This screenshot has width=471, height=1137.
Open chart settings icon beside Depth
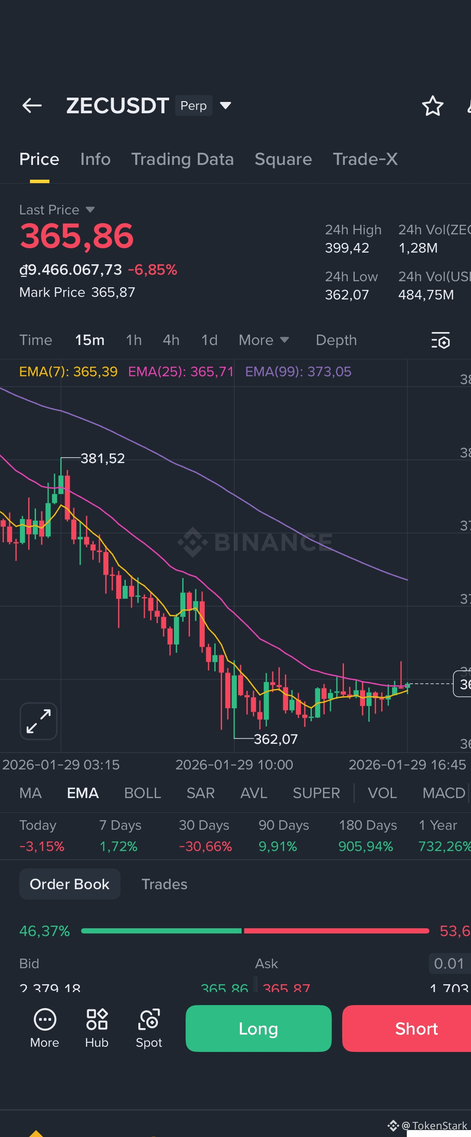440,340
